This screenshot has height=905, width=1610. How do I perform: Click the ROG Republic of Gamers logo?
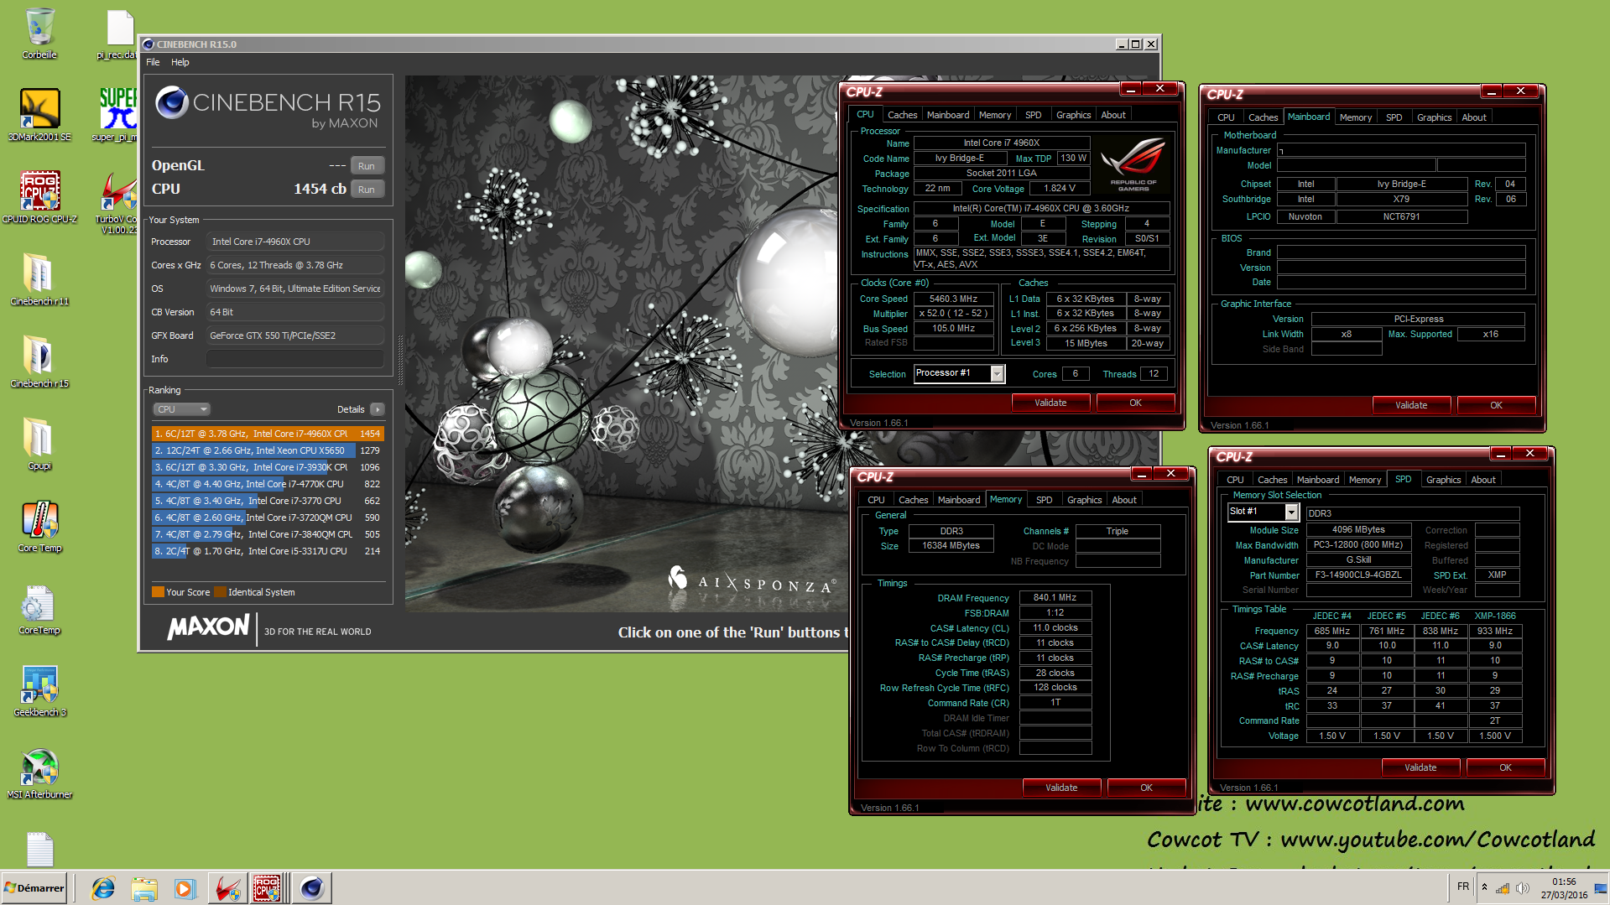coord(1133,164)
